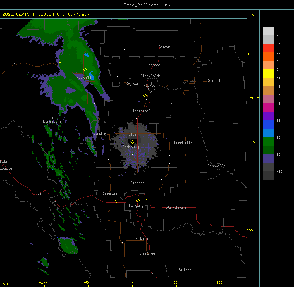294x287 pixels.
Task: Click the ThreeHills label
Action: pos(182,142)
